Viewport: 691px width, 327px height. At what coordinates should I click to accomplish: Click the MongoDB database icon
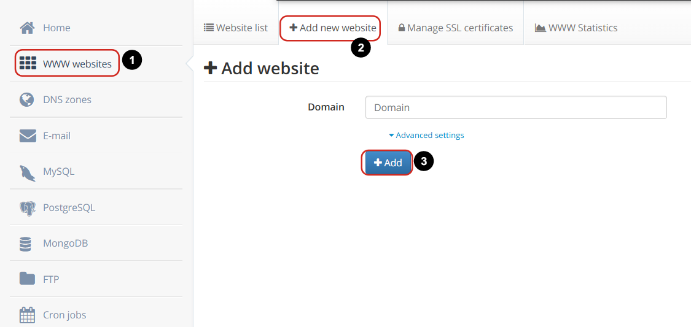[26, 244]
